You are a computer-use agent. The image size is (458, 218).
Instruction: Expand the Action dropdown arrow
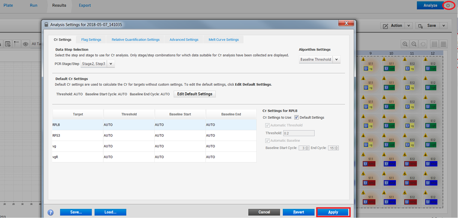coord(408,26)
